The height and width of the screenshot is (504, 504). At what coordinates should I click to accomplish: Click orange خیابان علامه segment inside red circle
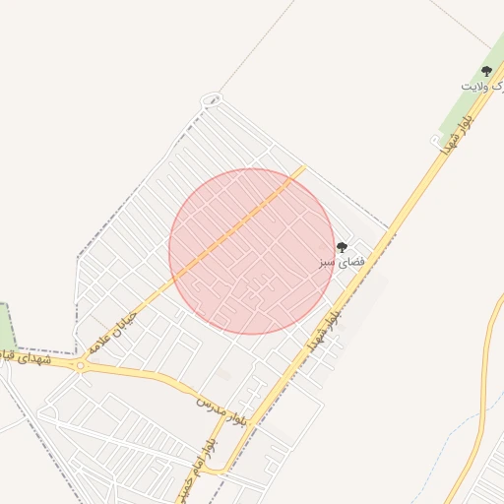pos(233,227)
